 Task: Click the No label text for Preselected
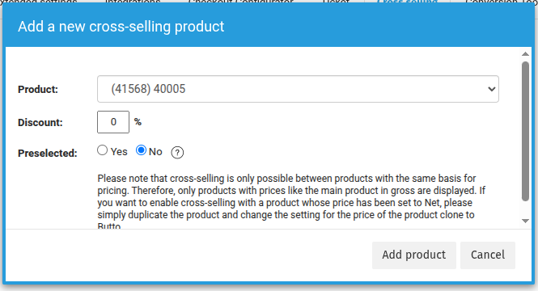[155, 151]
